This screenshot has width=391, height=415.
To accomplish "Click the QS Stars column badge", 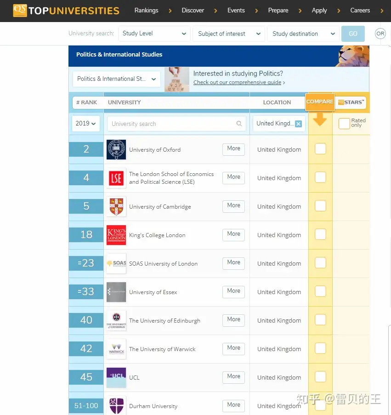I will 351,102.
